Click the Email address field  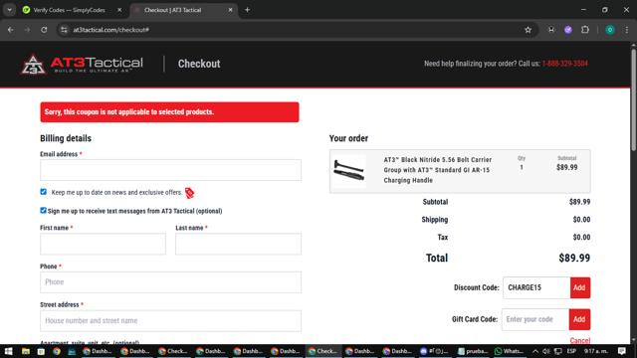170,170
